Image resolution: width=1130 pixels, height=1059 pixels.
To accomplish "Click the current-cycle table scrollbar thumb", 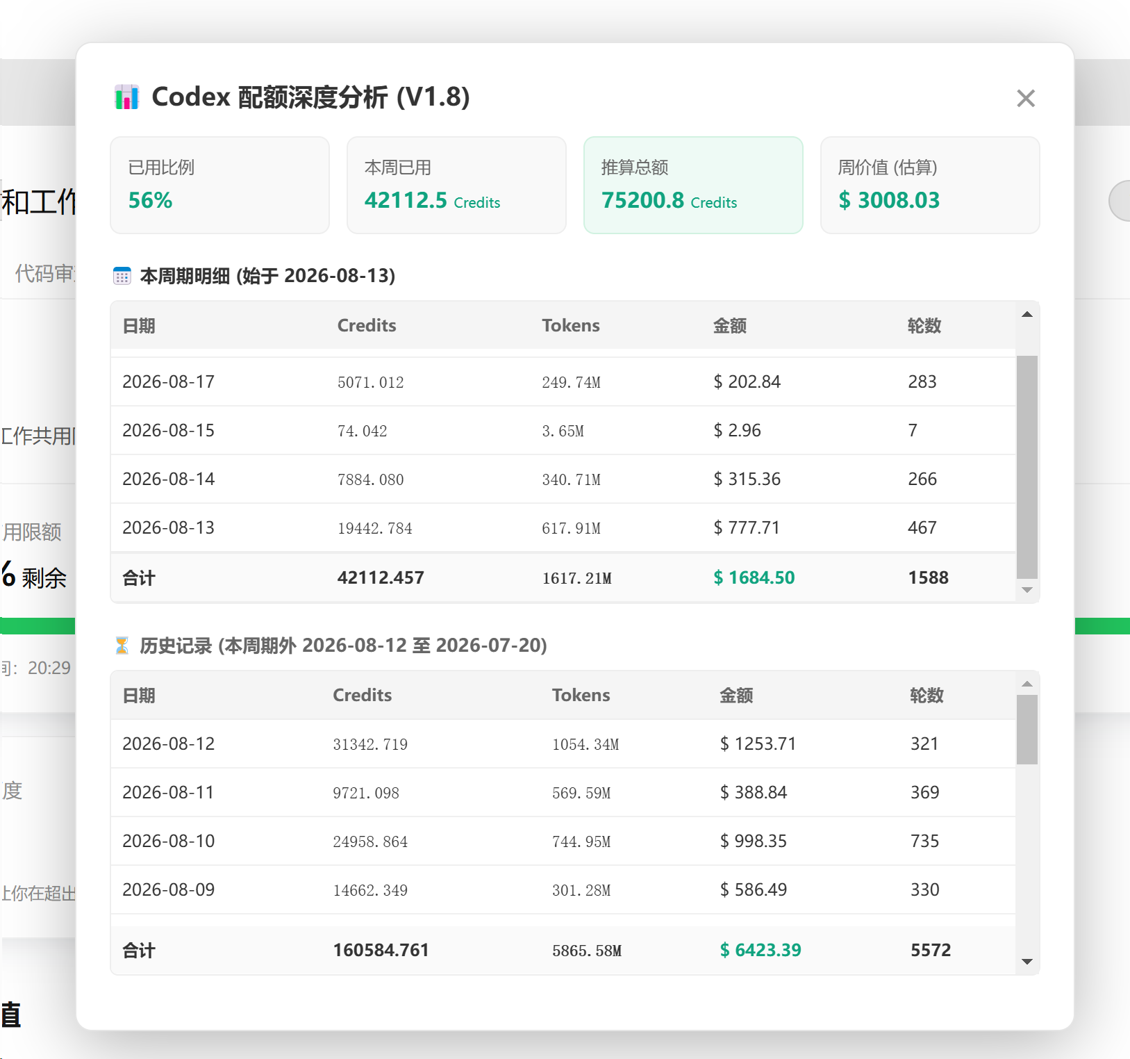I will (1027, 467).
